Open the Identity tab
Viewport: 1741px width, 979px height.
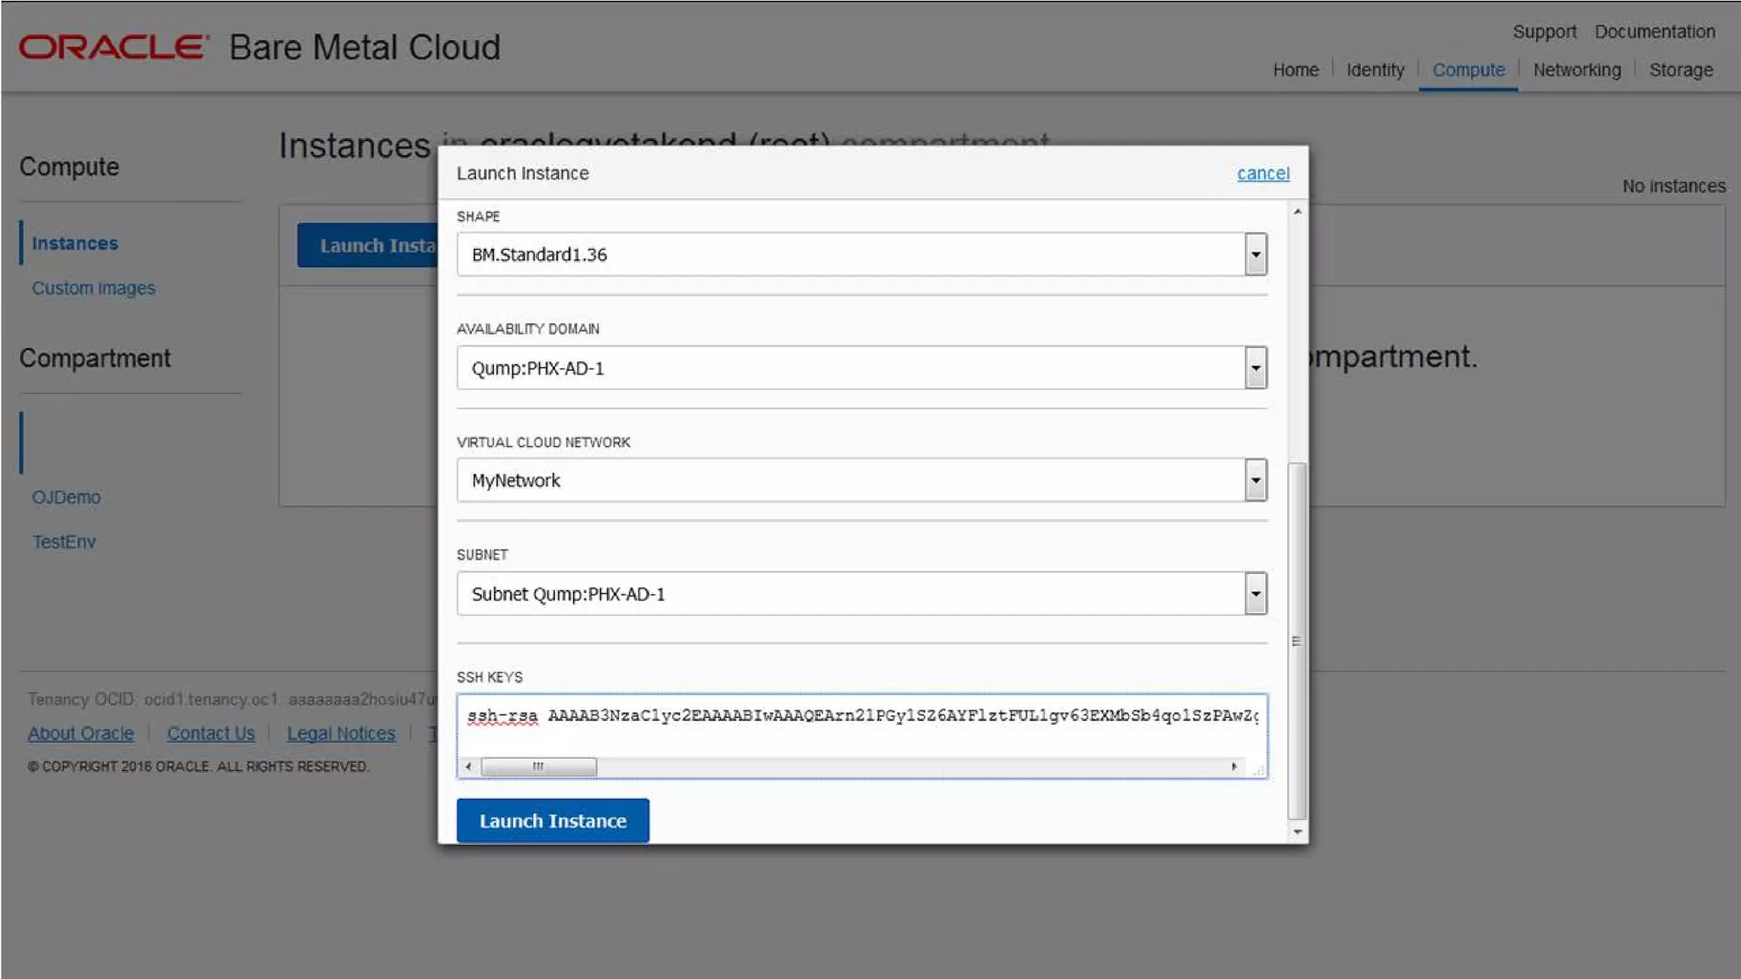coord(1375,71)
